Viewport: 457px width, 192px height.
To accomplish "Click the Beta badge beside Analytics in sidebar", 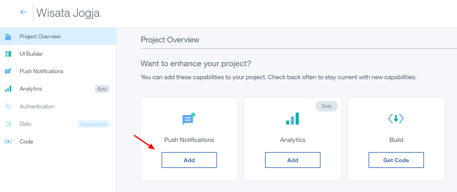I will 102,89.
